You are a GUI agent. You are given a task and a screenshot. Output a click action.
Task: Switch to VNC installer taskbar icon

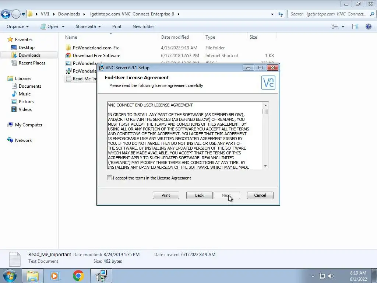point(102,276)
